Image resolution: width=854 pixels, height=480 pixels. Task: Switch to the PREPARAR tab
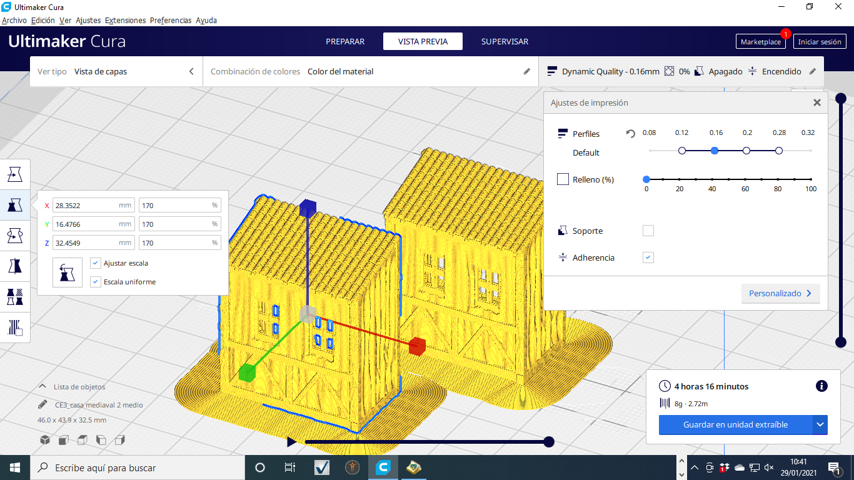345,42
